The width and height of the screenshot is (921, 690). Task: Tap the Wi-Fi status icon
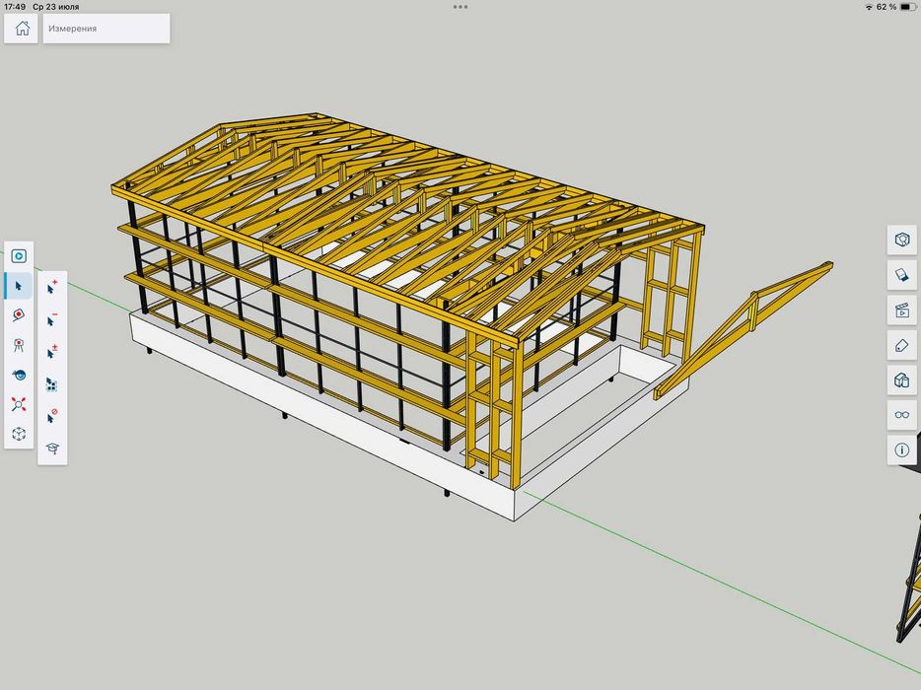coord(869,7)
